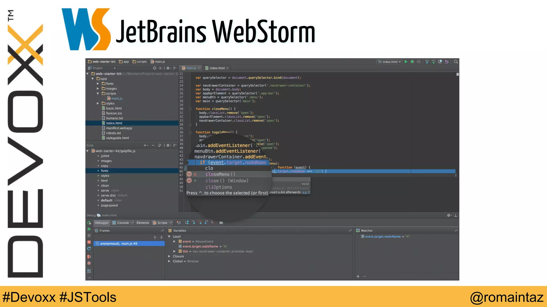
Task: Toggle the fold marker beside closeMenu function
Action: tap(190, 109)
